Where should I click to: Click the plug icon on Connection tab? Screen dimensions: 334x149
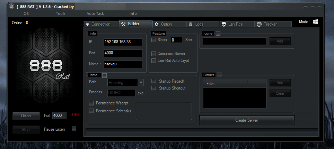[88, 24]
